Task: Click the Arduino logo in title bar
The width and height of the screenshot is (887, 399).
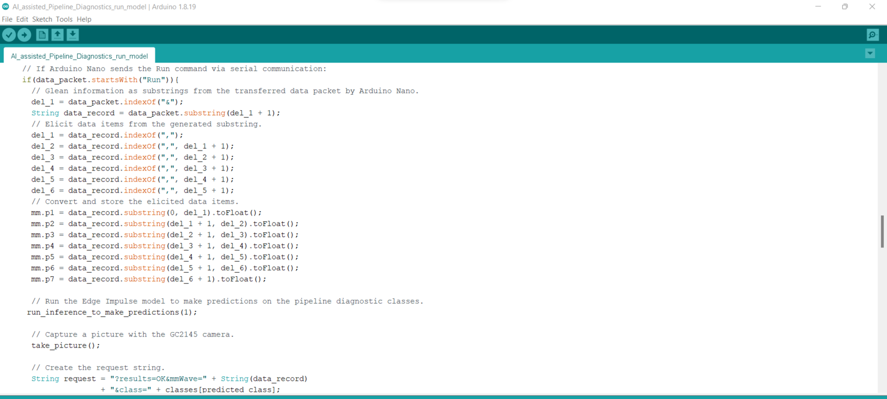Action: point(6,7)
